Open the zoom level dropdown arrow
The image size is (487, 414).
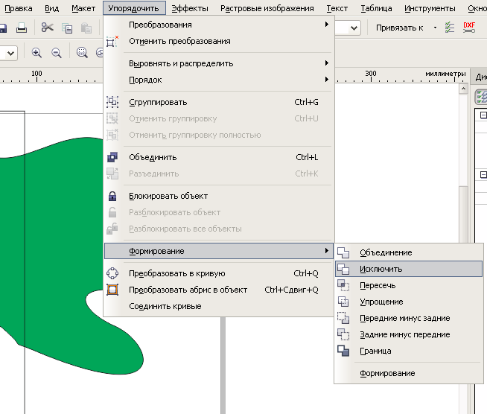[x=11, y=53]
